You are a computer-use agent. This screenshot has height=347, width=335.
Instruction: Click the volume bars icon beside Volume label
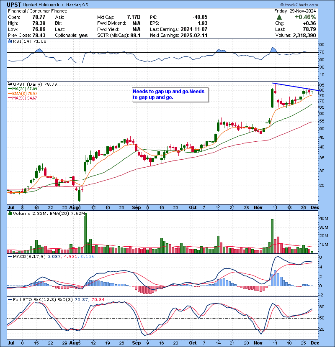10,213
